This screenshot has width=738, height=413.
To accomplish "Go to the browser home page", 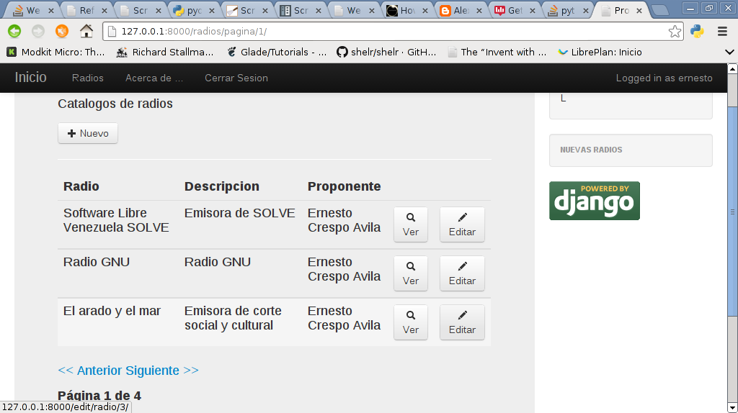I will (x=86, y=31).
